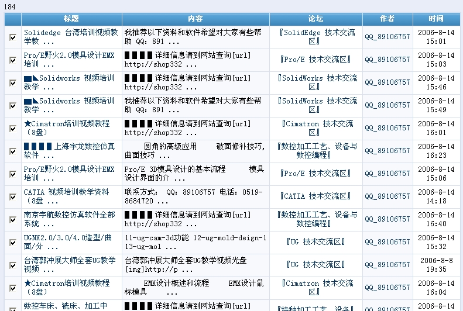463x311 pixels.
Task: Select the time '2006-8-8 19:35'
Action: pos(436,265)
